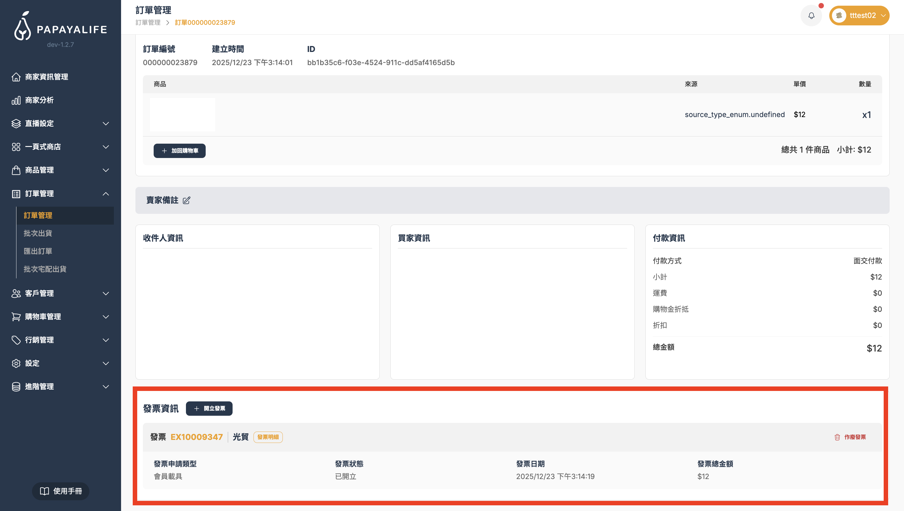Viewport: 904px width, 511px height.
Task: Select the 匯出訂單 submenu item
Action: pos(38,251)
